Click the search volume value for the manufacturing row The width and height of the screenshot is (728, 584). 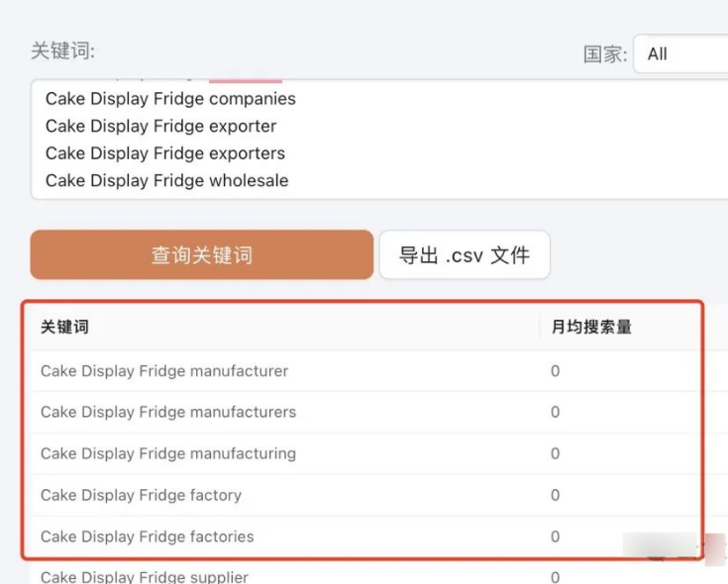[555, 453]
